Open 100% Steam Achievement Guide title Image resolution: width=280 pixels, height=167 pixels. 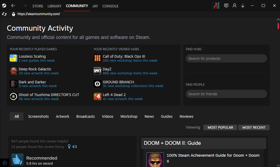213,158
